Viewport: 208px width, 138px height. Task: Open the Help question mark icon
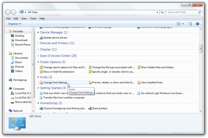click(x=197, y=24)
